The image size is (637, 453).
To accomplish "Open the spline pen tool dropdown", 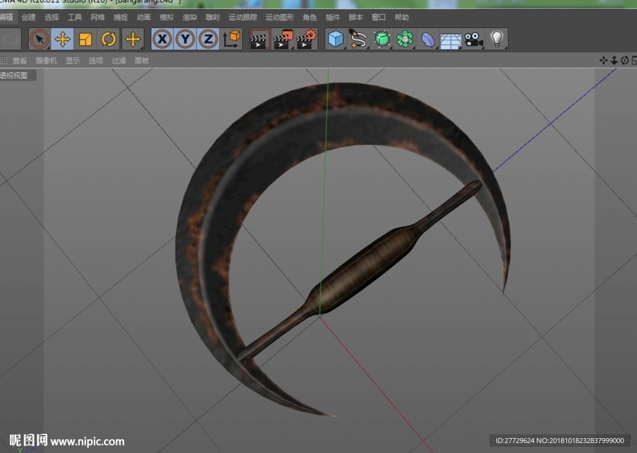I will 359,39.
